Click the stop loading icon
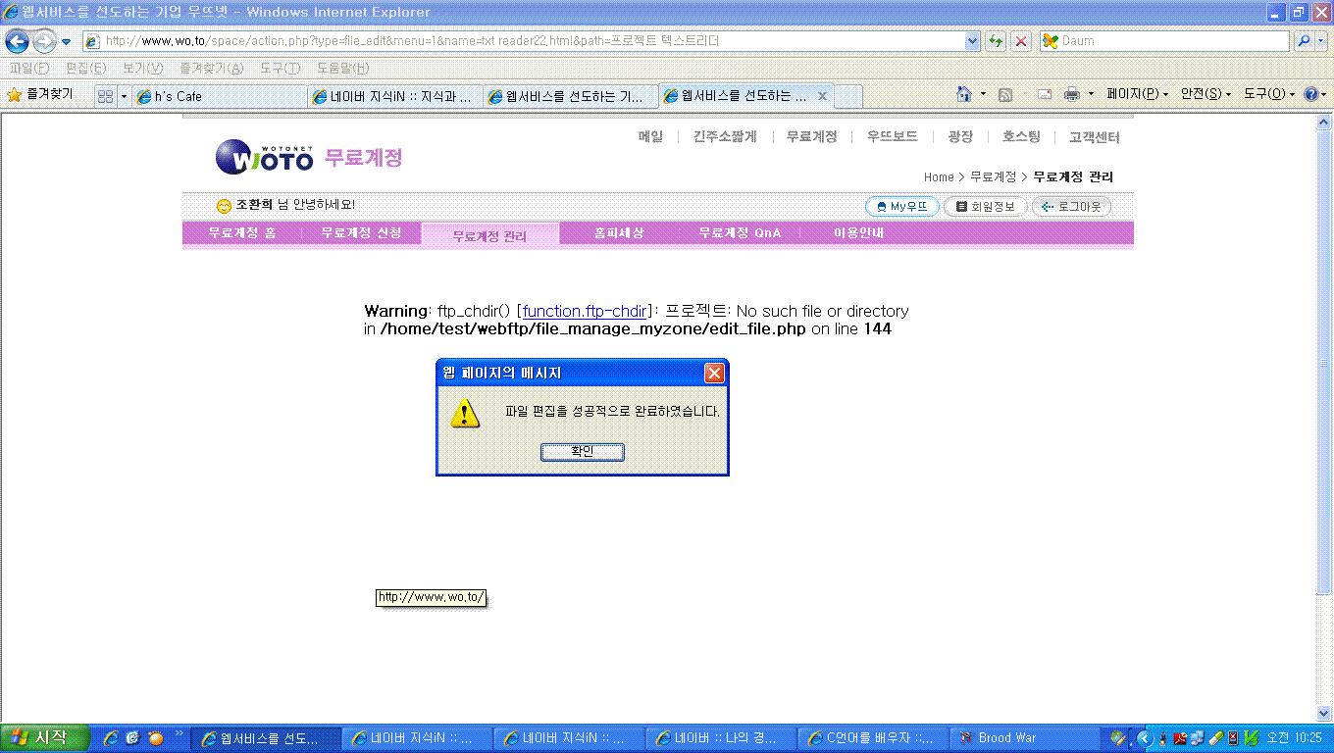 pos(1021,41)
